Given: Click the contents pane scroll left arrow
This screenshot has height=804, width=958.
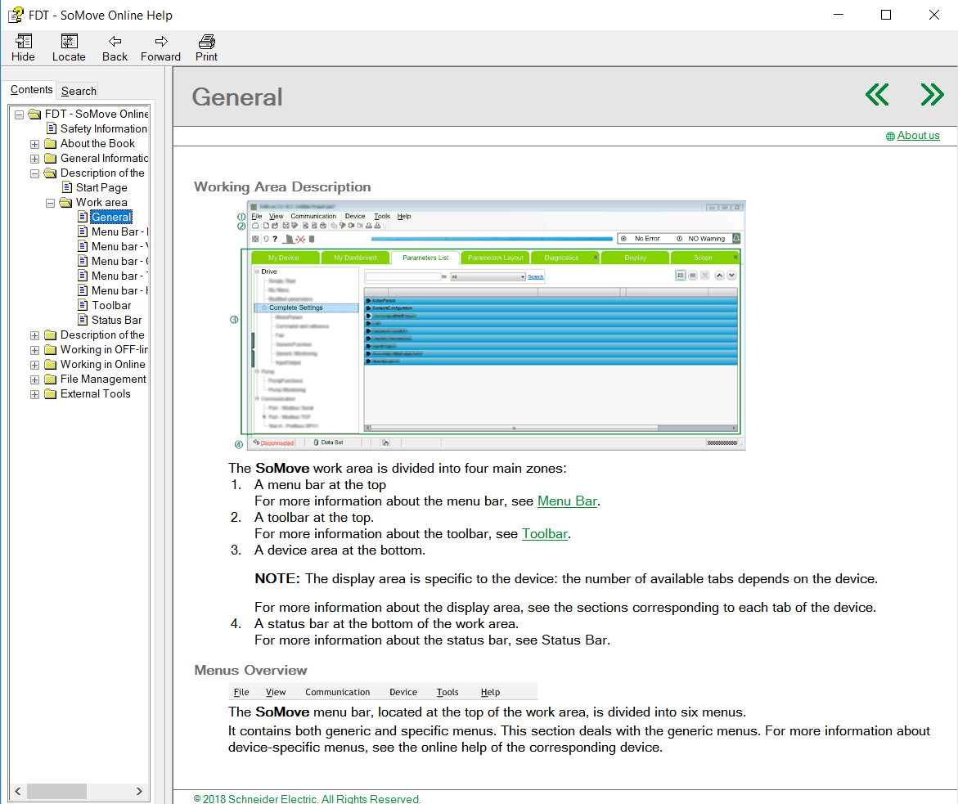Looking at the screenshot, I should (x=18, y=791).
